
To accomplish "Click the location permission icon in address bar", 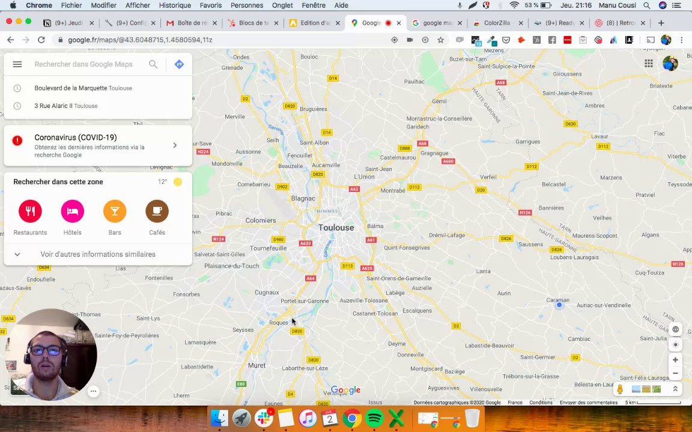I will [x=395, y=40].
